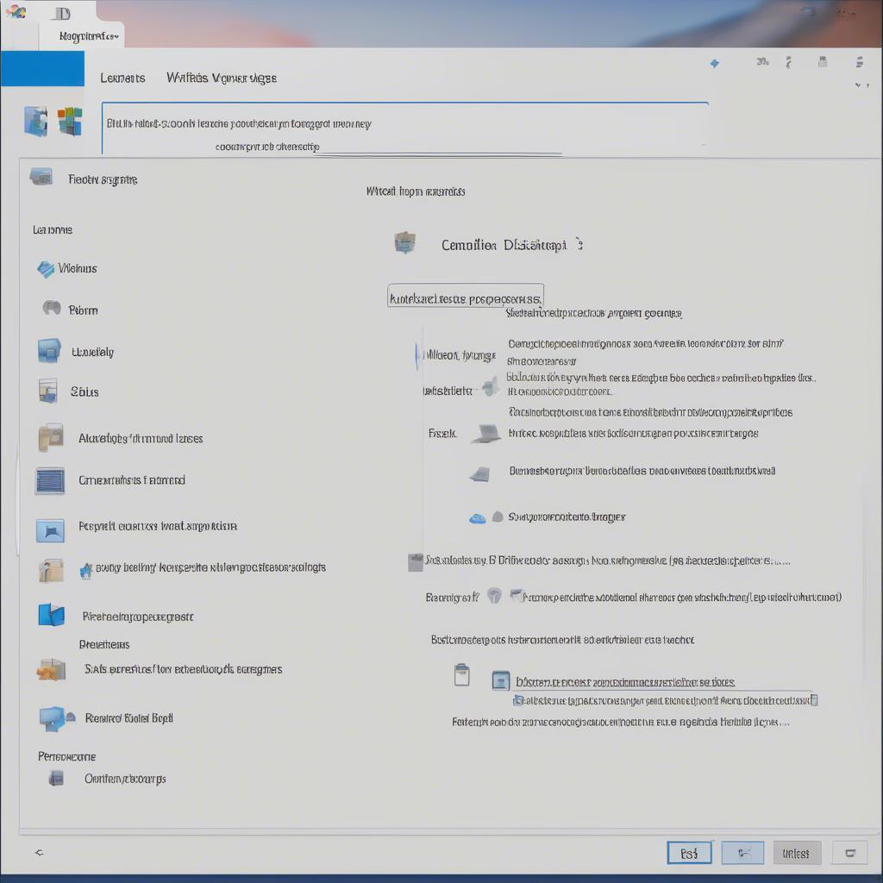The height and width of the screenshot is (883, 883).
Task: Go back using the footer's left arrow
Action: (39, 853)
